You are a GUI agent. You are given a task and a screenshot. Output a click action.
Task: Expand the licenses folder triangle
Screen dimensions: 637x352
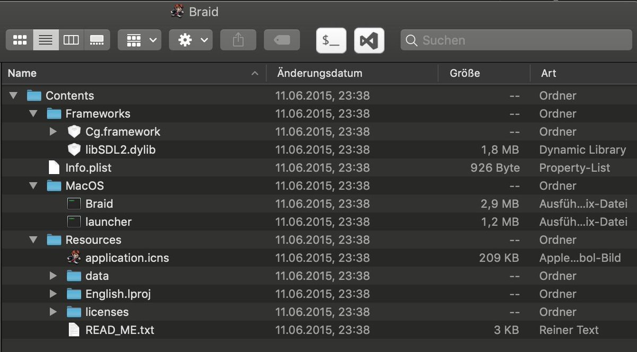click(x=53, y=312)
